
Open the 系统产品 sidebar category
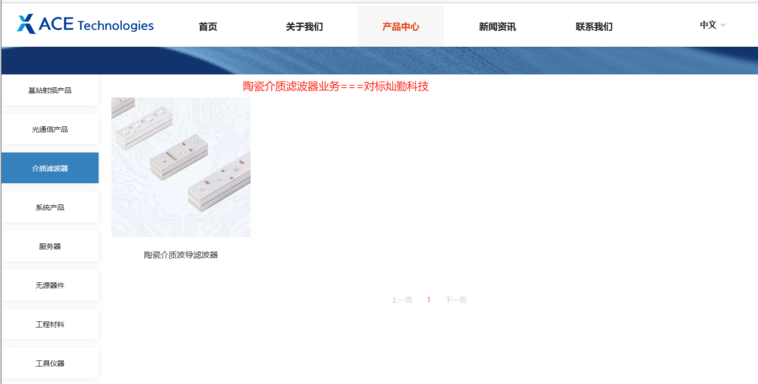[50, 207]
